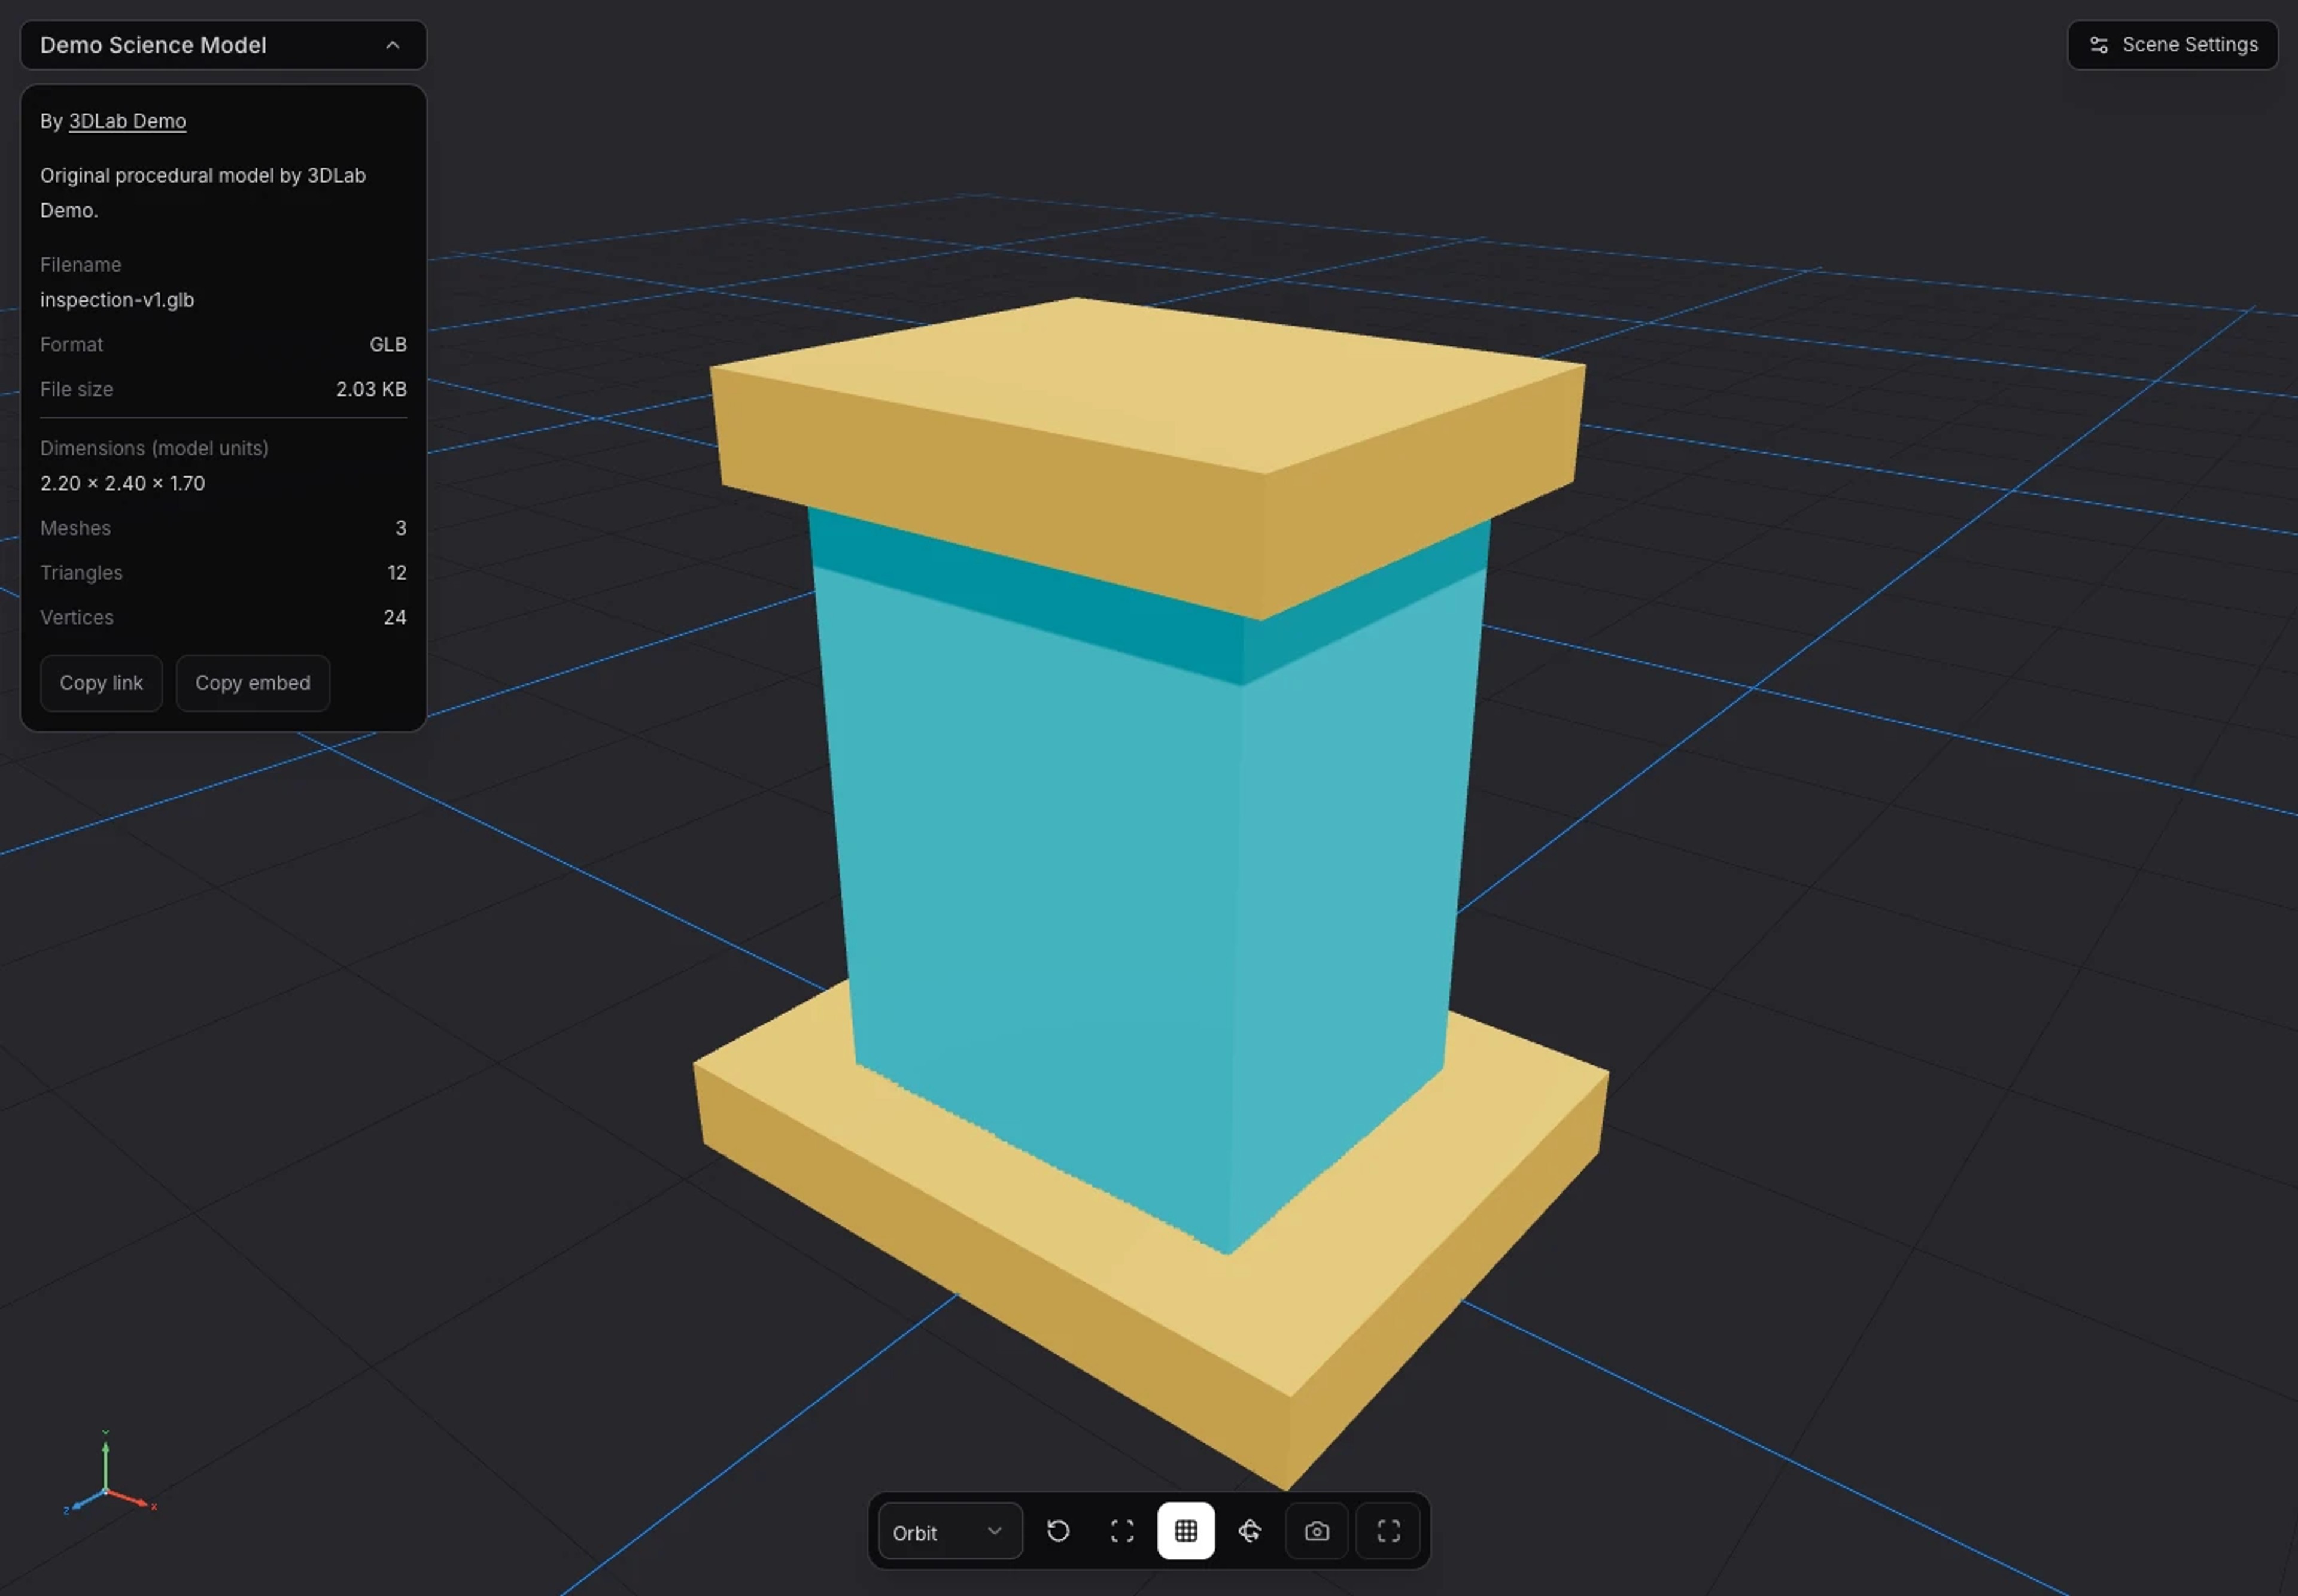This screenshot has width=2298, height=1596.
Task: Open the 3DLab Demo author link
Action: [127, 121]
